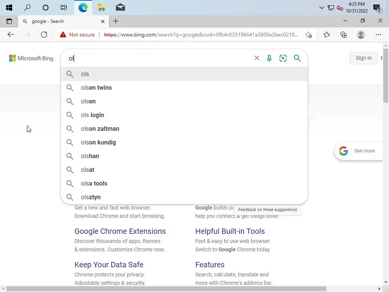Viewport: 389px width, 292px height.
Task: Open the Mail app in the taskbar
Action: tap(120, 8)
